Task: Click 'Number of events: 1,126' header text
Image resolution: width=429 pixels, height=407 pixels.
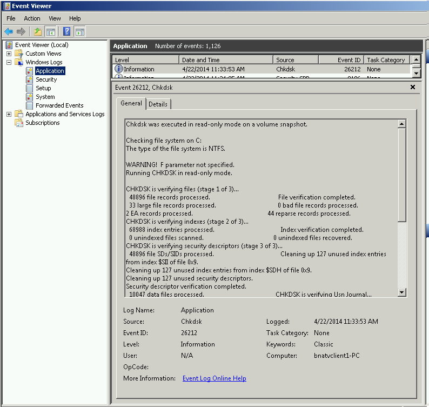Action: coord(187,46)
